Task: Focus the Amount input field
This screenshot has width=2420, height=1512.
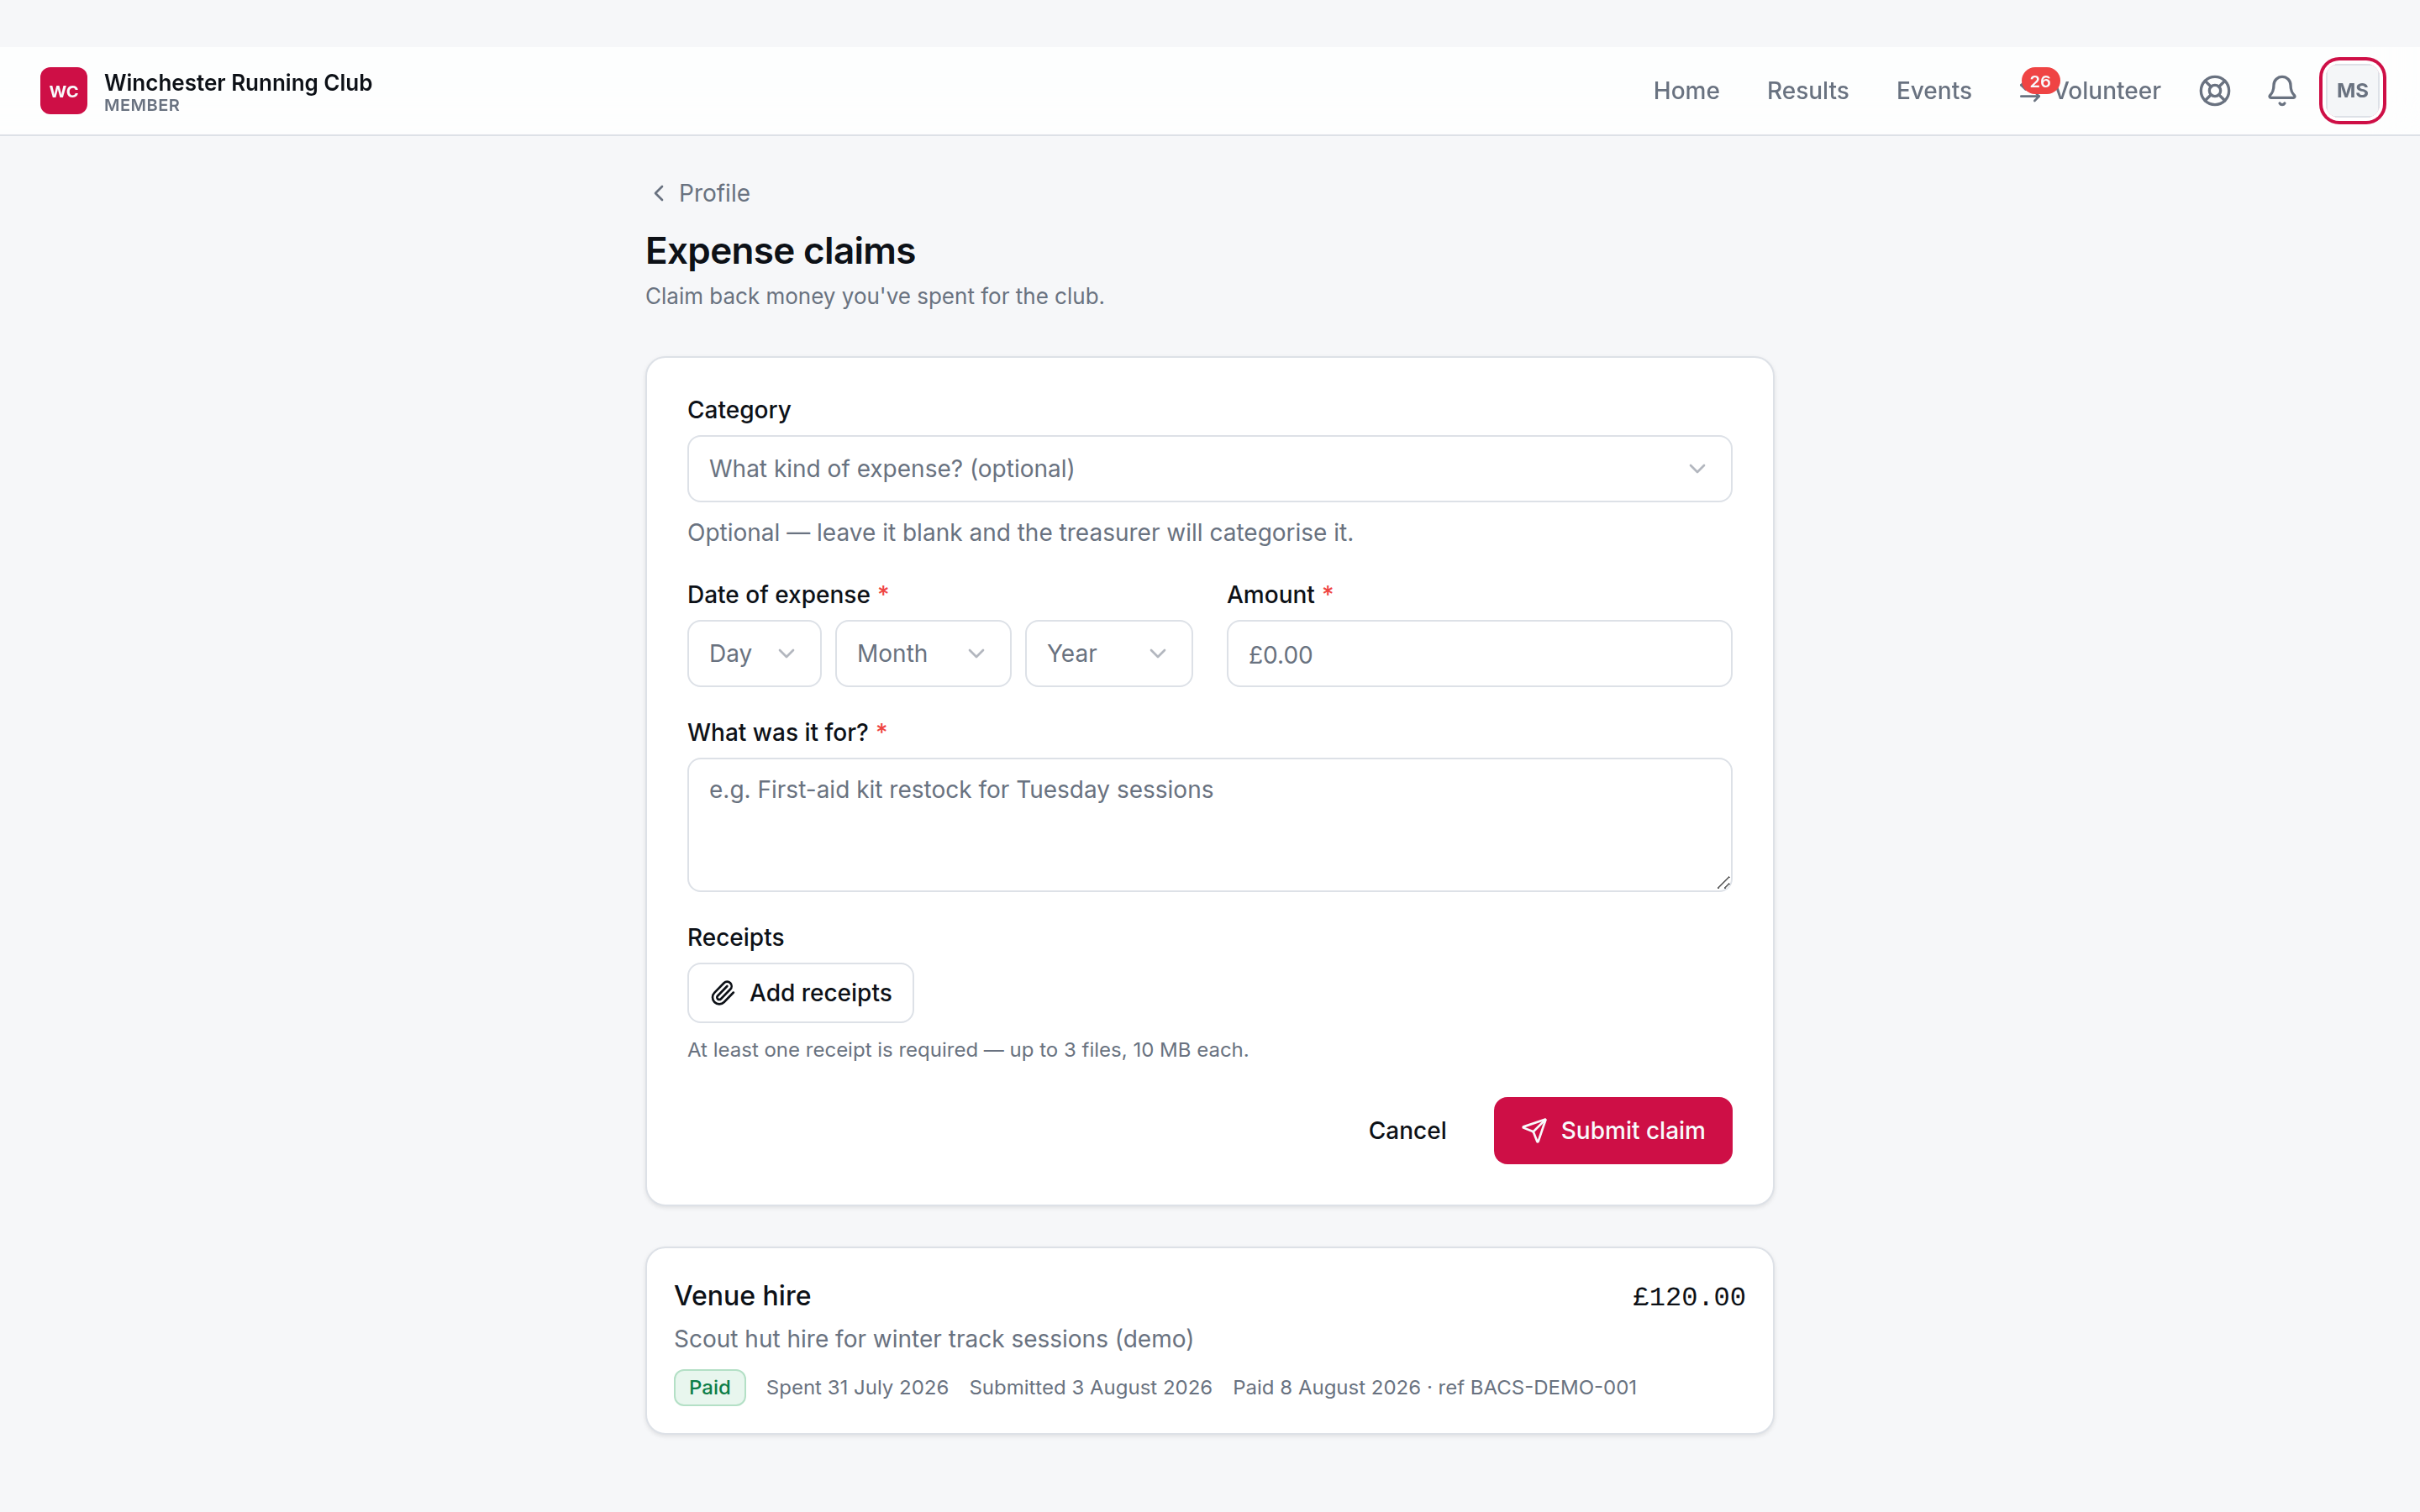Action: (1479, 654)
